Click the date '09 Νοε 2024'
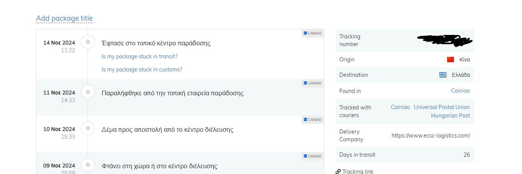Image resolution: width=522 pixels, height=174 pixels. (x=59, y=166)
